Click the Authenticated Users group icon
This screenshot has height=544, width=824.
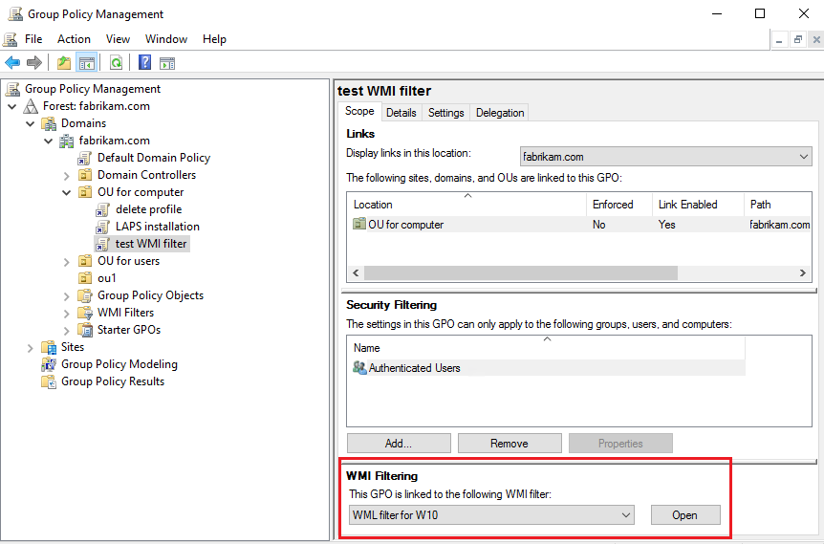pyautogui.click(x=359, y=367)
